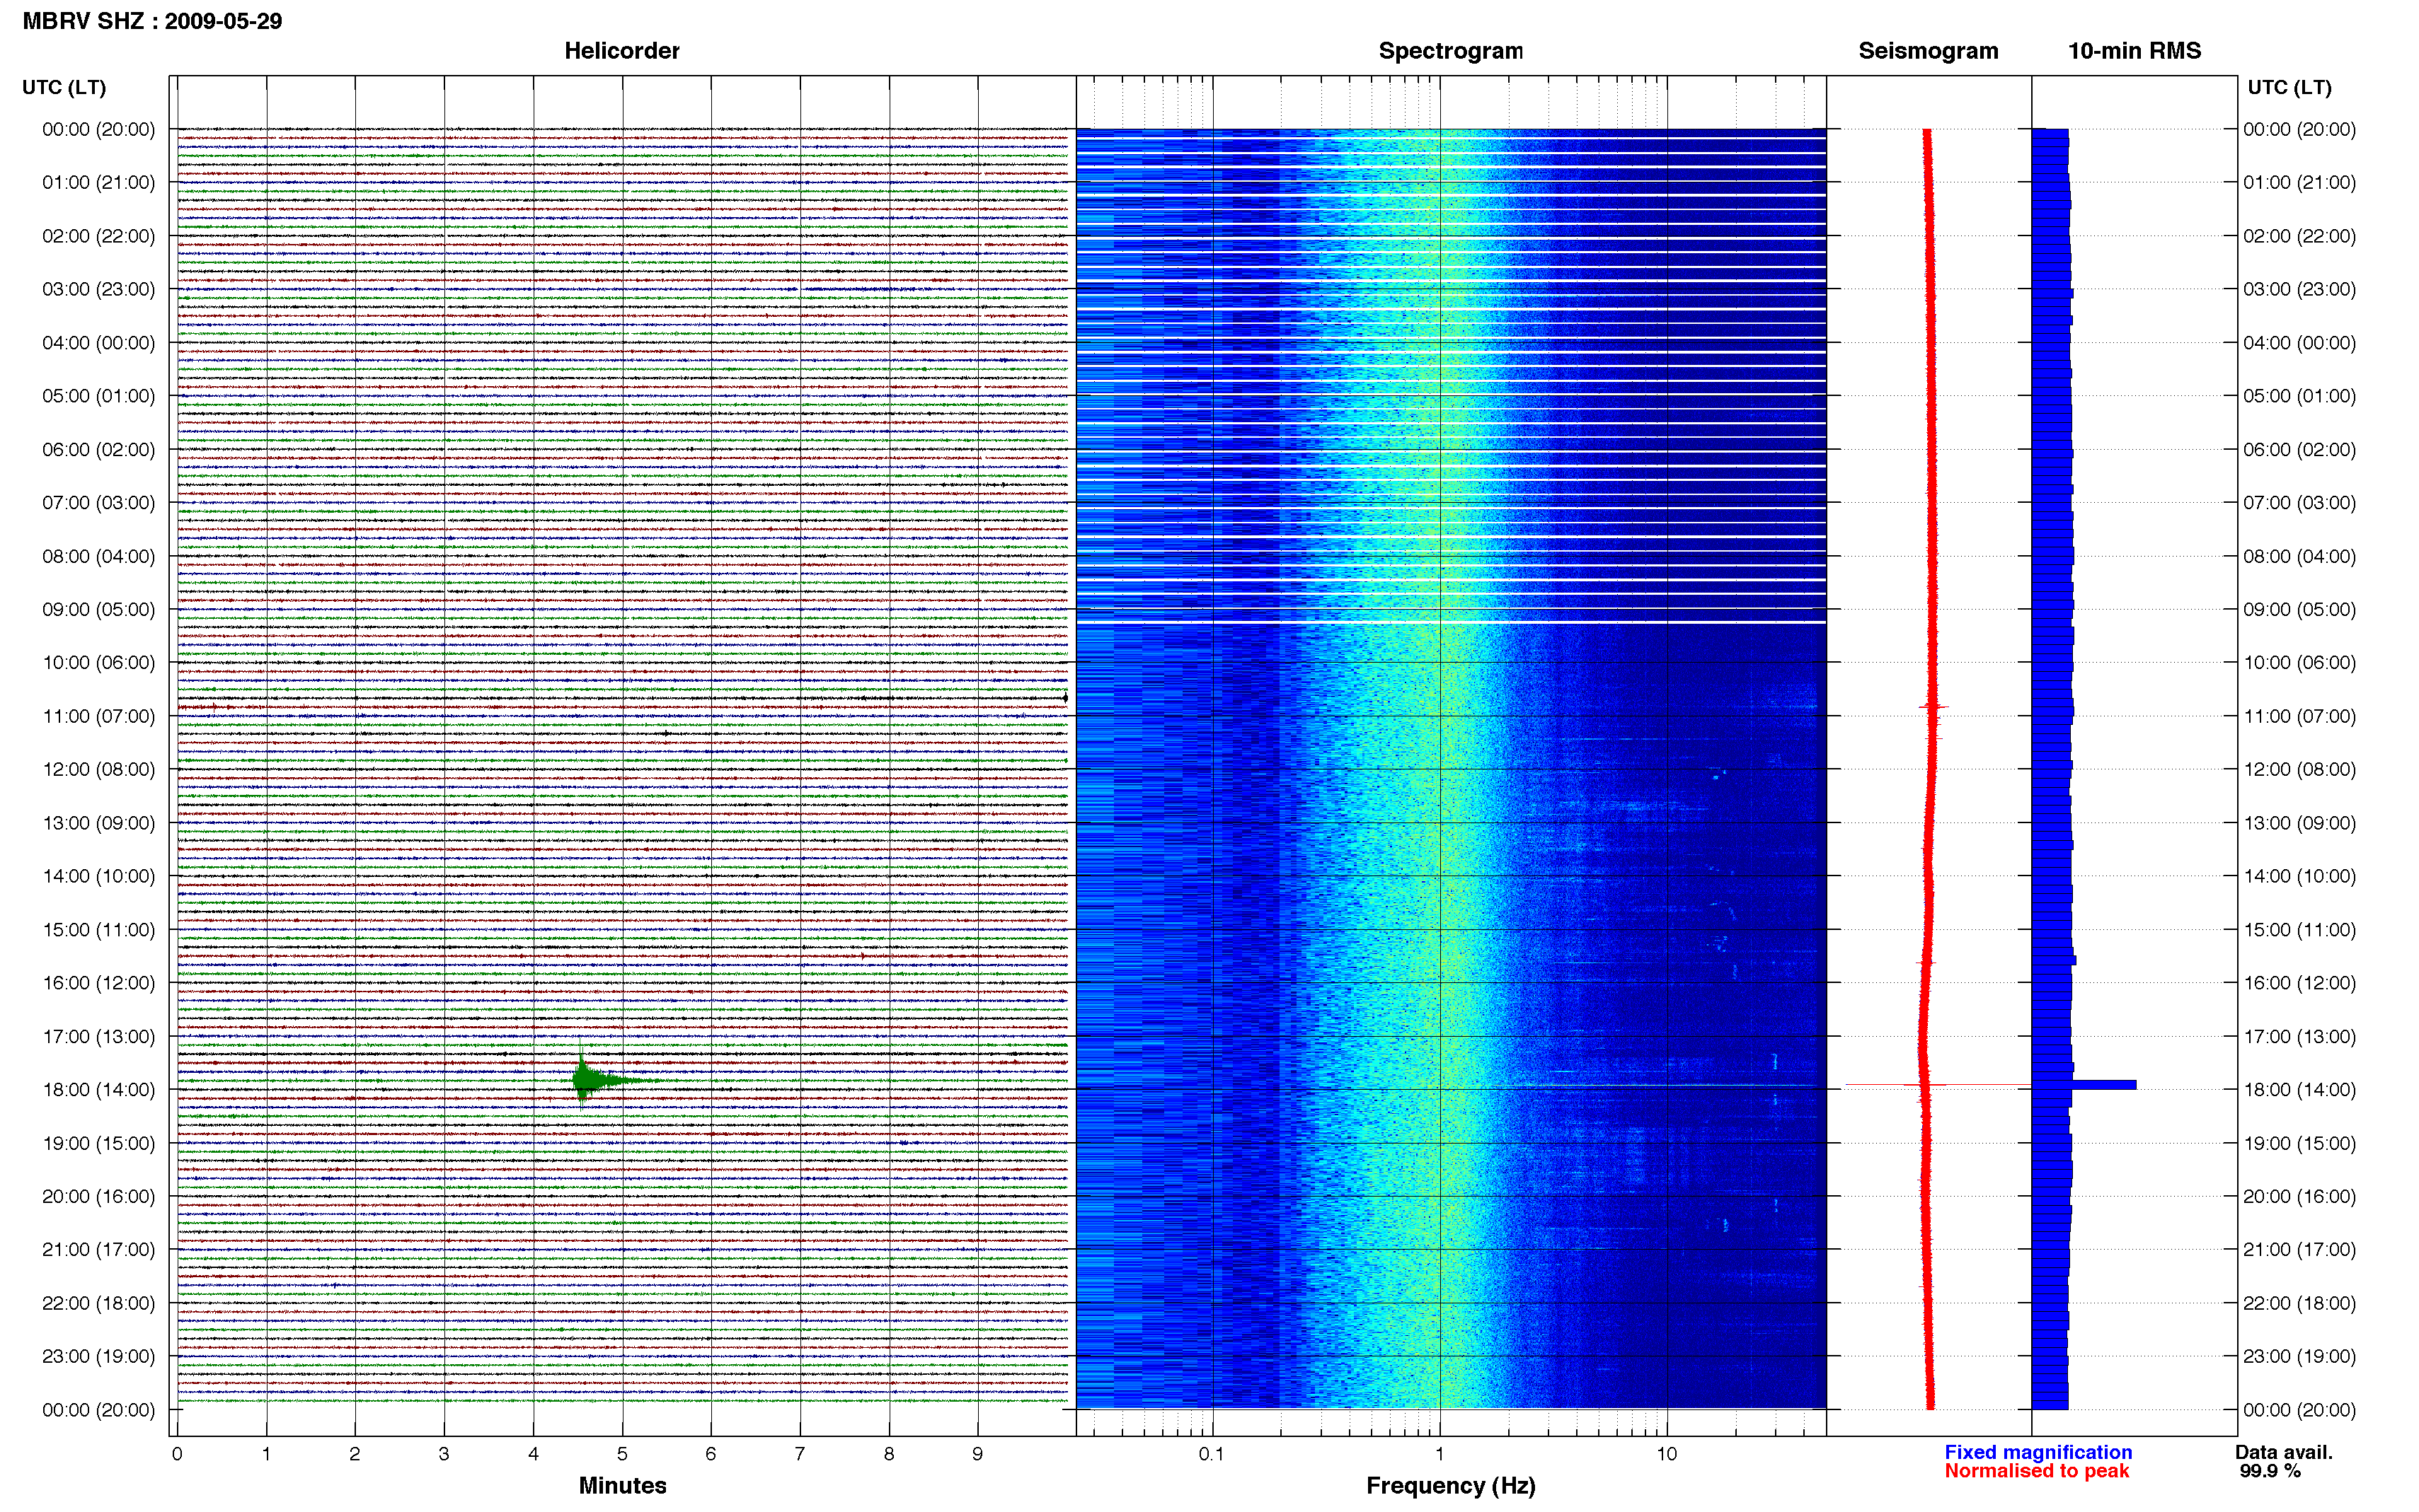Click the 'Minutes' axis title
Image resolution: width=2419 pixels, height=1512 pixels.
tap(622, 1486)
